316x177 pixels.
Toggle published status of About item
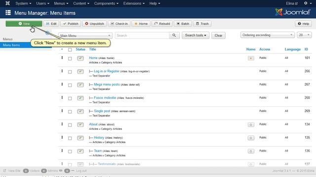coord(80,124)
